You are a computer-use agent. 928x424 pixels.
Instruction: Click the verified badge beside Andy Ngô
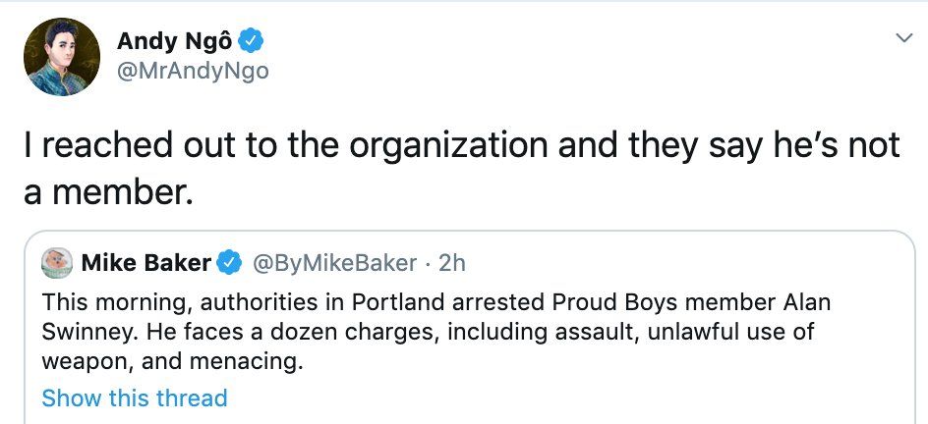point(253,41)
